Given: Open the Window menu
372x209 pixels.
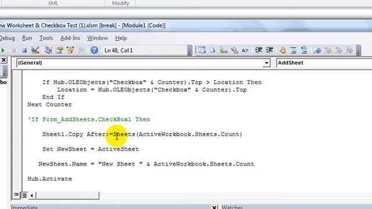Looking at the screenshot, I should [x=98, y=38].
